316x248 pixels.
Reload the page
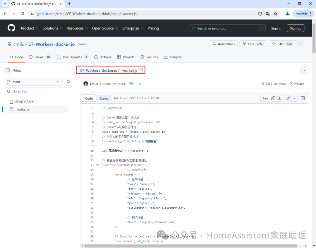[x=22, y=14]
